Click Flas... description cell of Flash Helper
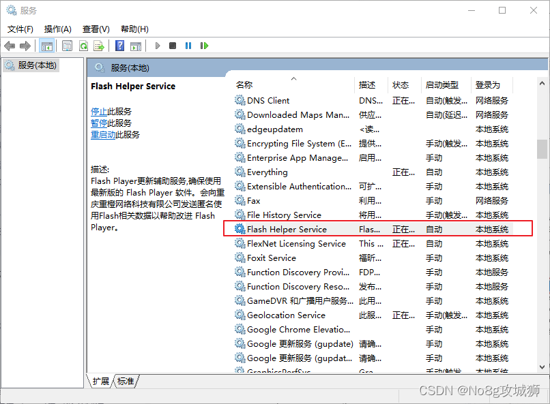The height and width of the screenshot is (404, 550). 369,230
